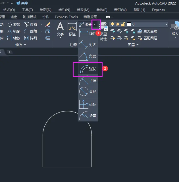Select the 圆角 fillet tool
179x182 pixels.
[30, 31]
